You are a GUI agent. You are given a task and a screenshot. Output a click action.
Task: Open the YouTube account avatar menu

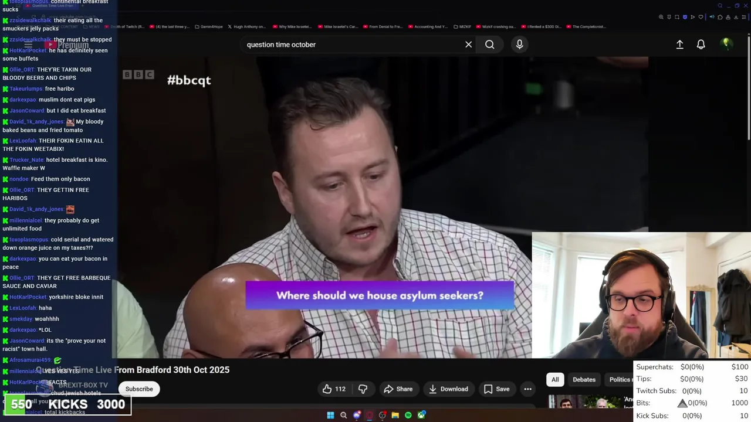pos(726,43)
